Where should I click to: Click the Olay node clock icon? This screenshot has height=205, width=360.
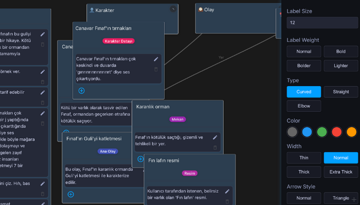click(201, 9)
